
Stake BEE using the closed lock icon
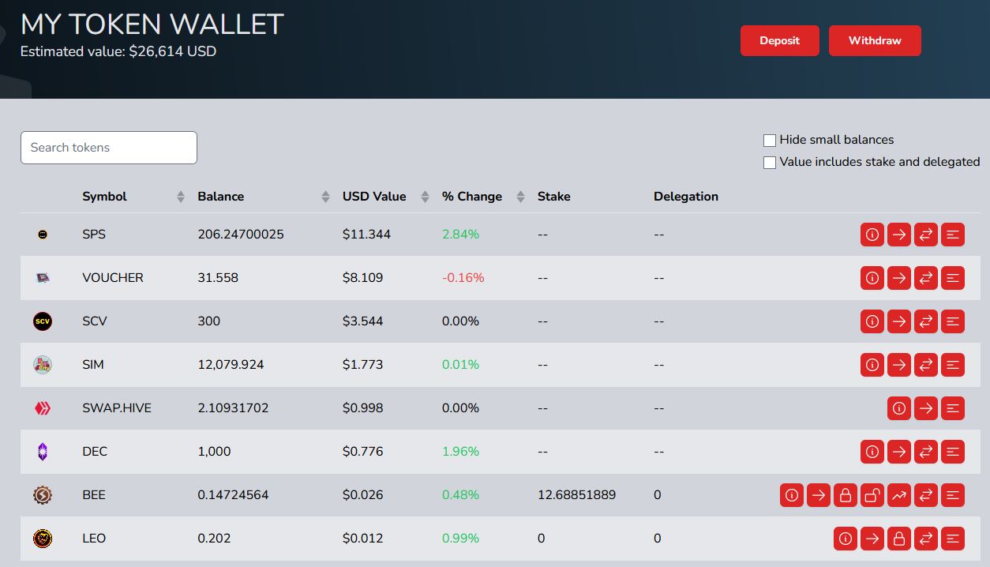click(846, 495)
